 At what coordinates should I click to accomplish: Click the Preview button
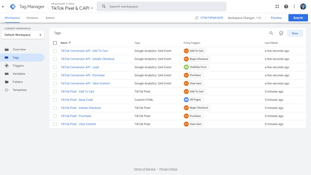(x=276, y=18)
